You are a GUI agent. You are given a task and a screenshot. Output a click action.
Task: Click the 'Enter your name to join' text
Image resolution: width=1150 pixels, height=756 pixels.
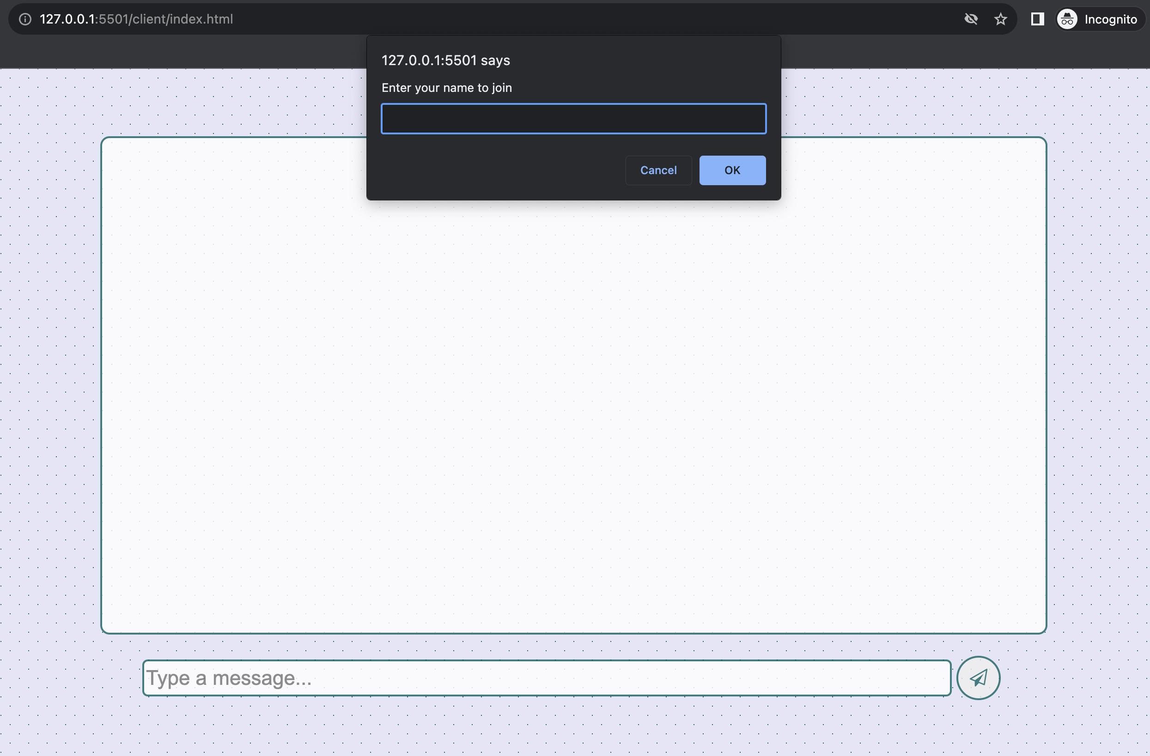[x=446, y=88]
